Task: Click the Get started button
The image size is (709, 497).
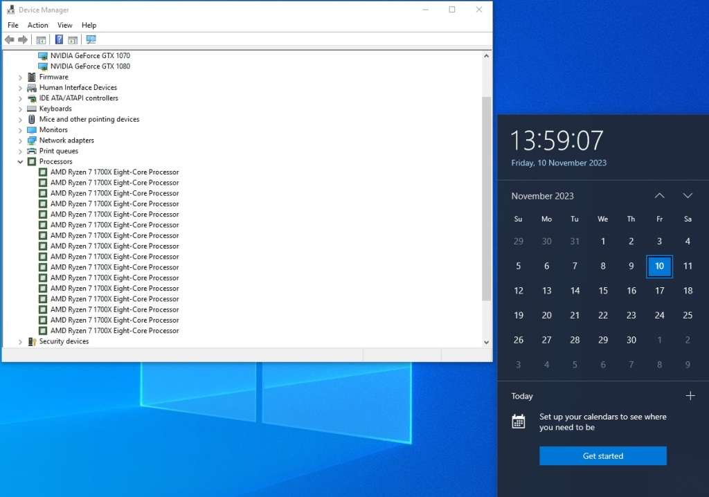Action: [602, 455]
